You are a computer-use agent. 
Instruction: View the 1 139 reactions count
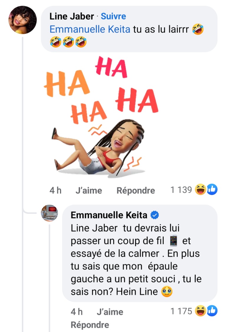[181, 190]
